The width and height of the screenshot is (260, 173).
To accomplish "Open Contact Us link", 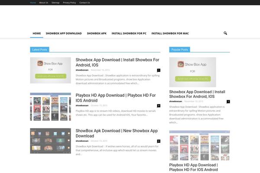I will click(84, 3).
